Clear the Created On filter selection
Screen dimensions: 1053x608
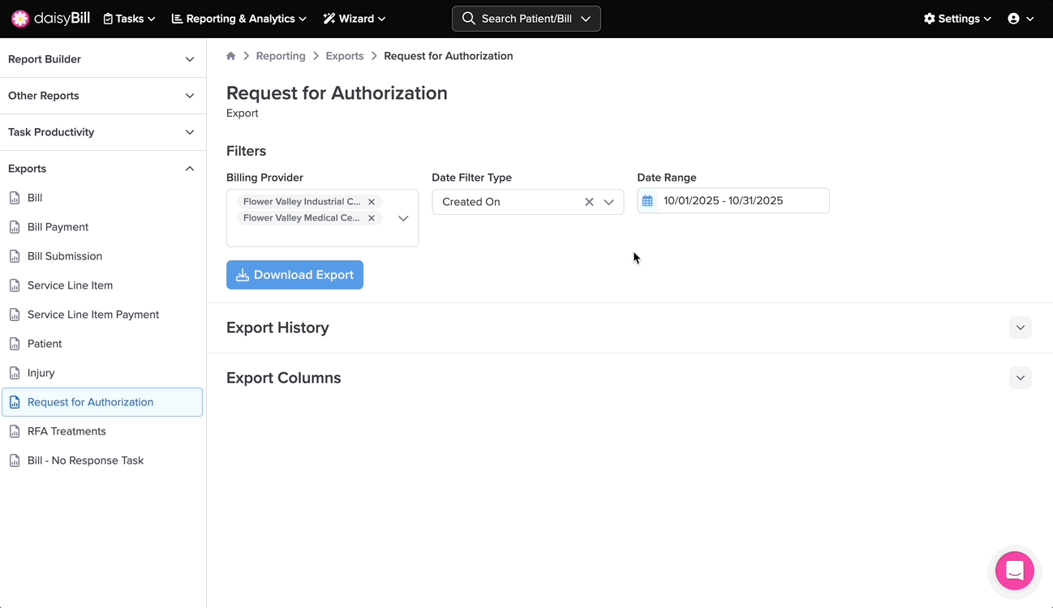point(589,202)
